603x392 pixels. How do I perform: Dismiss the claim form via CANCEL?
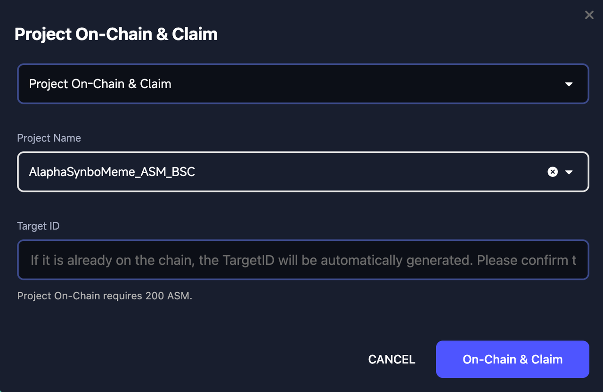pos(391,360)
